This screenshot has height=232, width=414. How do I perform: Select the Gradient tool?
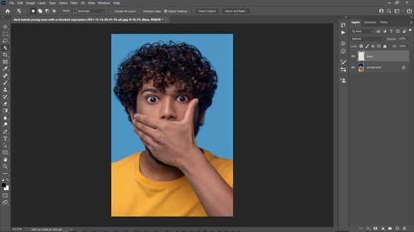coord(5,110)
